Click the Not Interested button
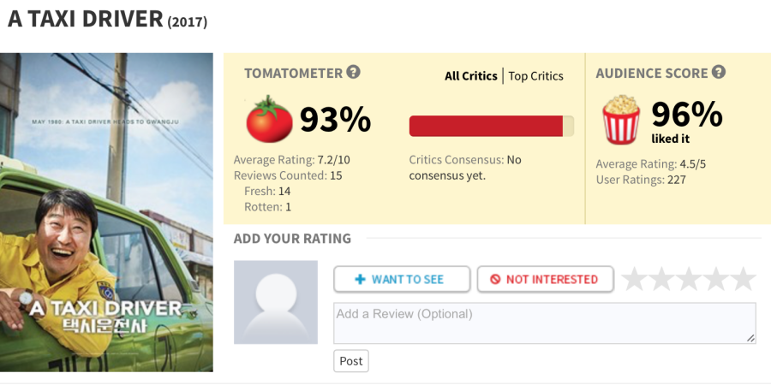Viewport: 771px width, 385px height. pyautogui.click(x=546, y=279)
